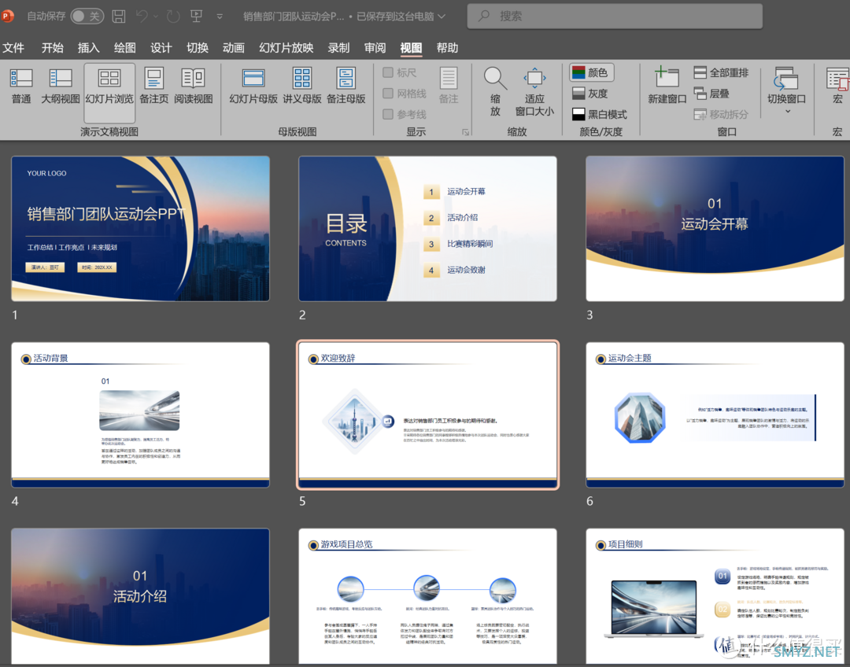Open Outline view (大纲视图)
The height and width of the screenshot is (667, 850).
[61, 87]
